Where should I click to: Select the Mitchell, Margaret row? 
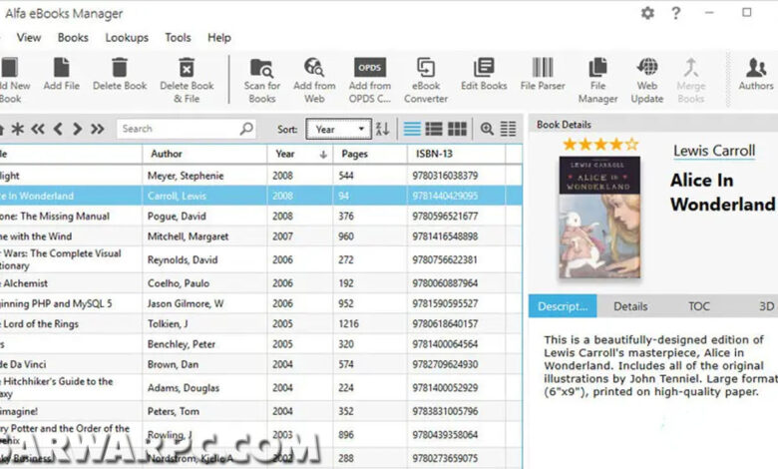click(x=261, y=236)
